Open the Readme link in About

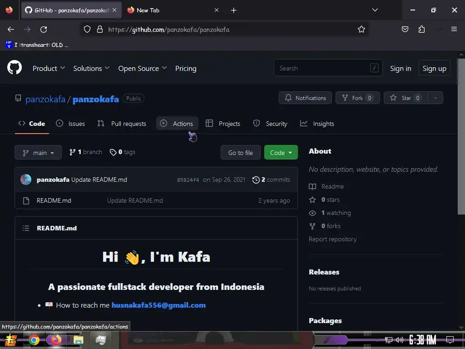pyautogui.click(x=326, y=186)
